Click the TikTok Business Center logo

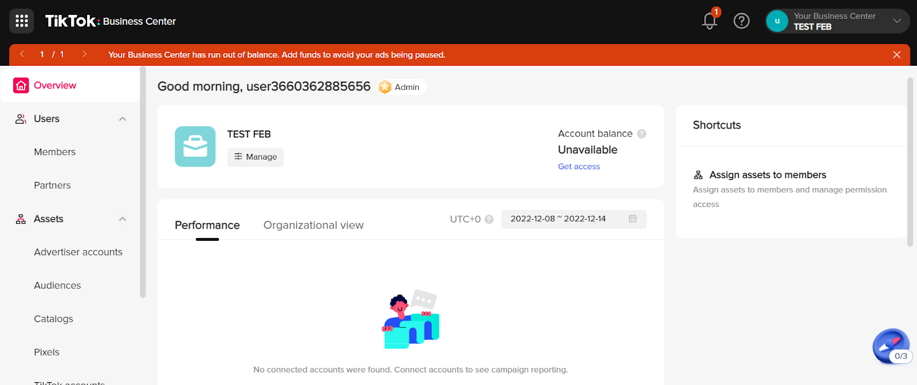[111, 21]
